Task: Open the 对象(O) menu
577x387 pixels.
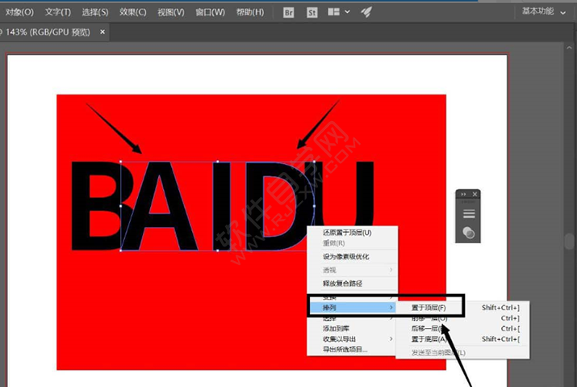Action: [19, 12]
